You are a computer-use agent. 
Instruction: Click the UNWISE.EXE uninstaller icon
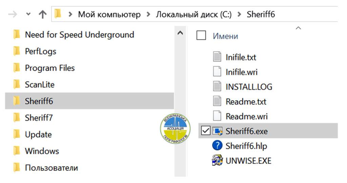(x=217, y=160)
